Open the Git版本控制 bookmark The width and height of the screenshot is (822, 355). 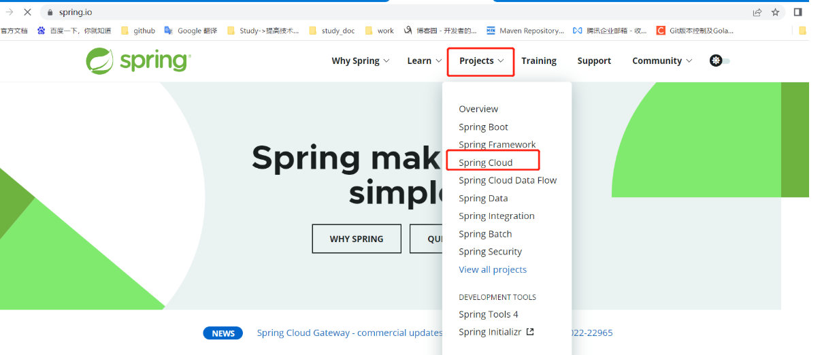pyautogui.click(x=695, y=31)
